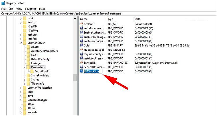Select the Linkage folder icon

coord(28,63)
